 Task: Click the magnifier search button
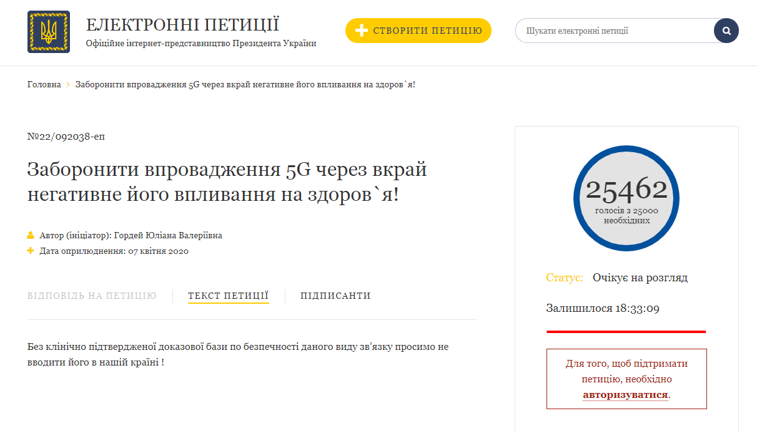click(726, 31)
